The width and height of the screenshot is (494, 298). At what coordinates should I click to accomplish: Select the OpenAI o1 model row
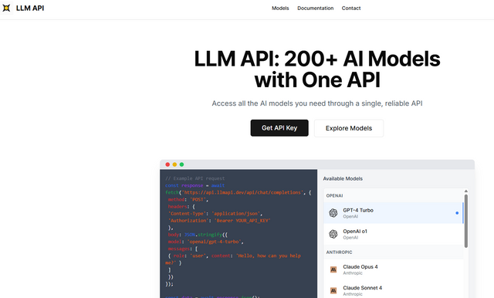click(x=393, y=234)
